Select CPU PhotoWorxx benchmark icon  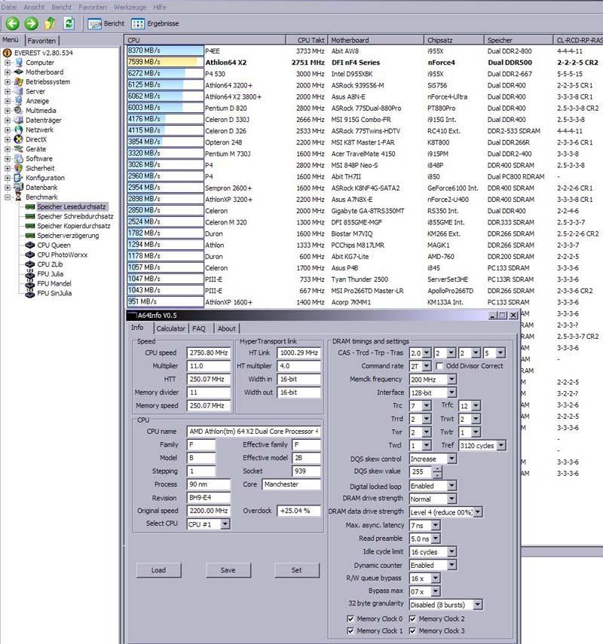(30, 255)
